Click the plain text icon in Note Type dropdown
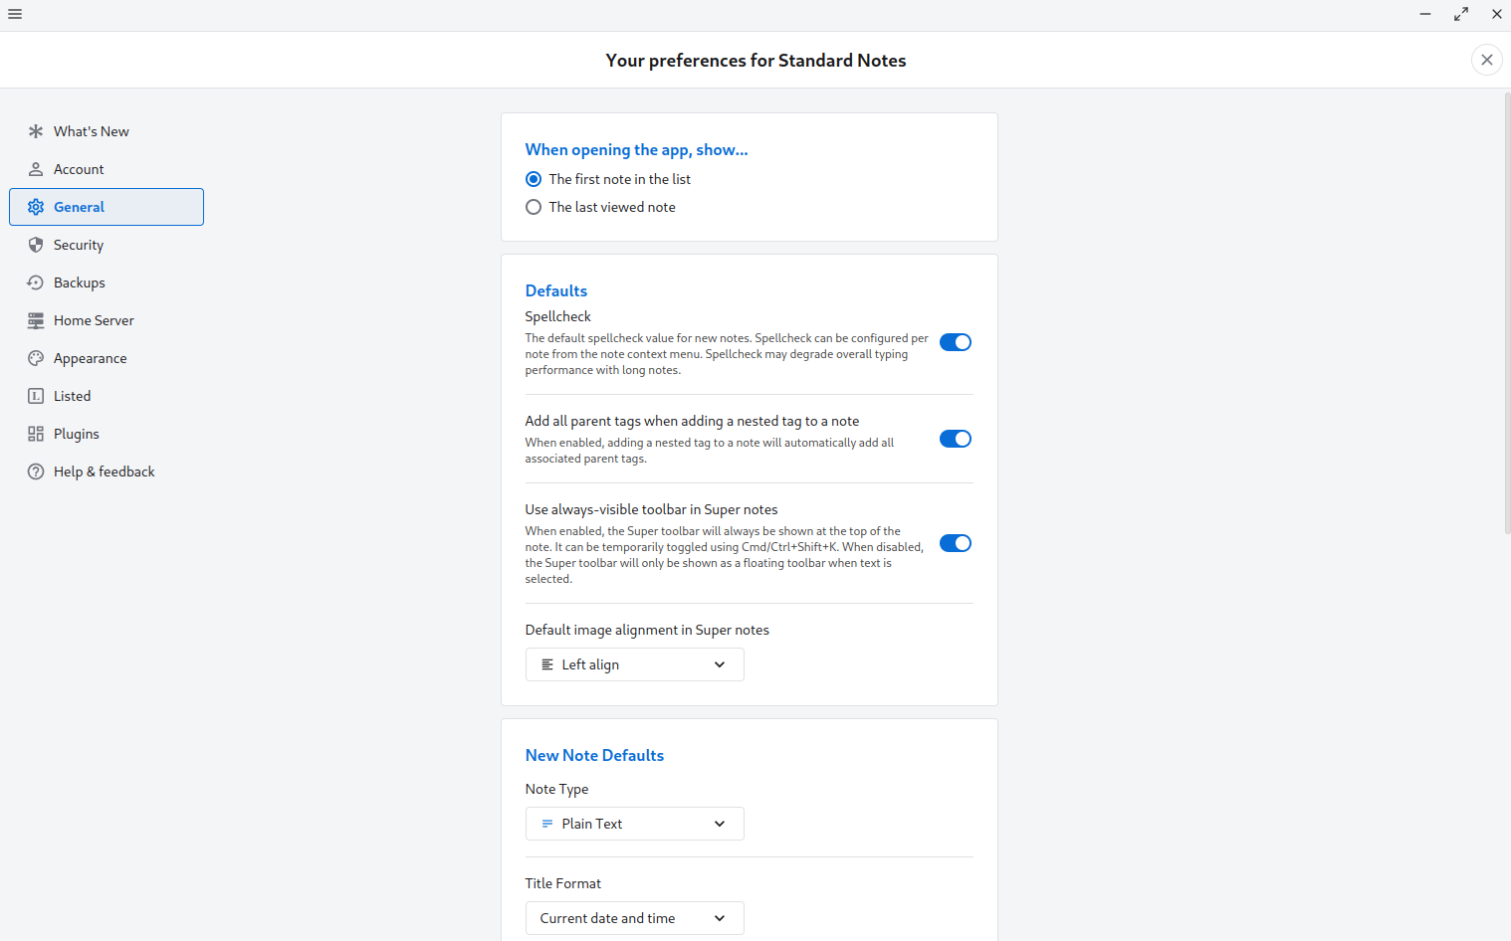Viewport: 1511px width, 941px height. [x=547, y=824]
